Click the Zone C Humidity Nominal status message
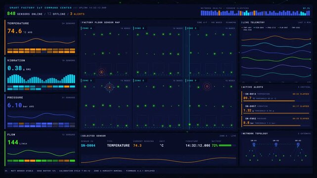The width and height of the screenshot is (317, 178). (x=108, y=171)
